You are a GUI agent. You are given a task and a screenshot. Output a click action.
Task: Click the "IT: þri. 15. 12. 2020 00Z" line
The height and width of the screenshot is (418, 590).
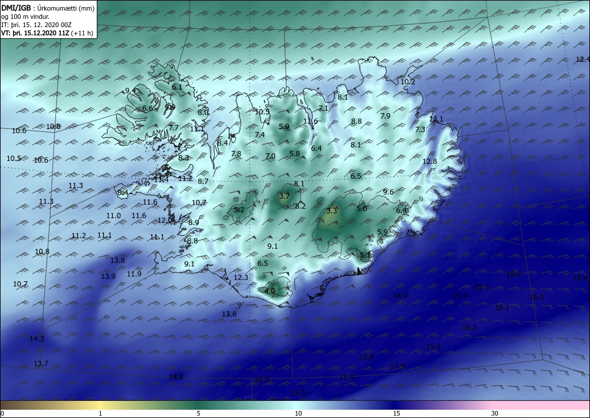(x=37, y=25)
